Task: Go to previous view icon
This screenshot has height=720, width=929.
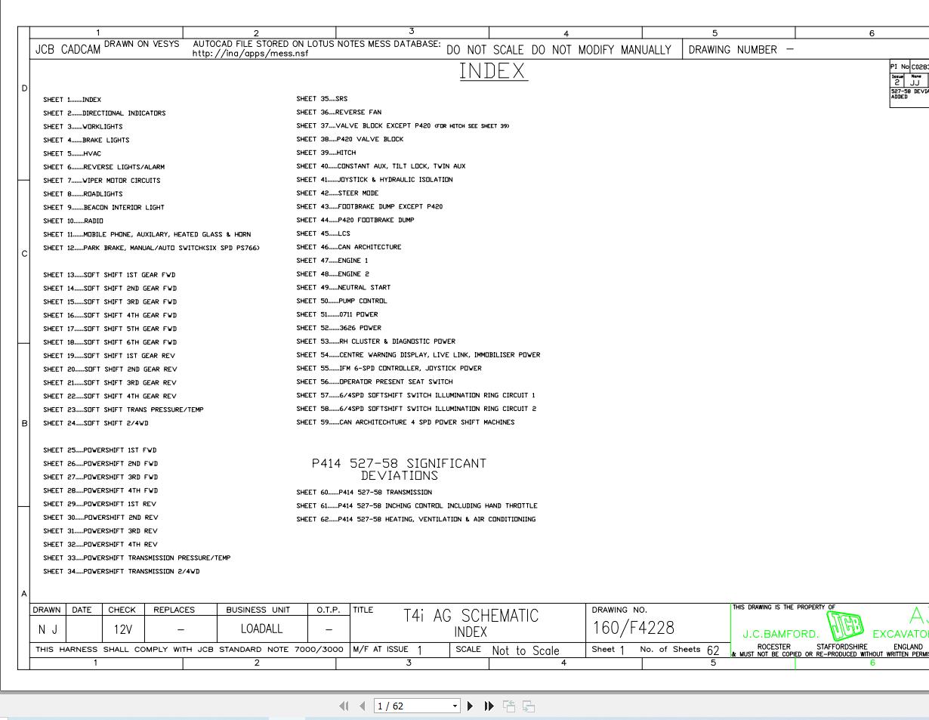Action: pos(510,706)
